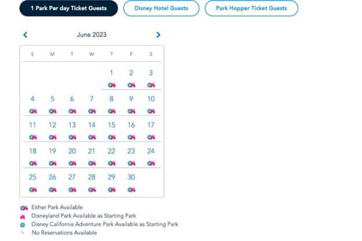Screen dimensions: 362x241
Task: Click the park availability icon under June 10
Action: point(151,111)
